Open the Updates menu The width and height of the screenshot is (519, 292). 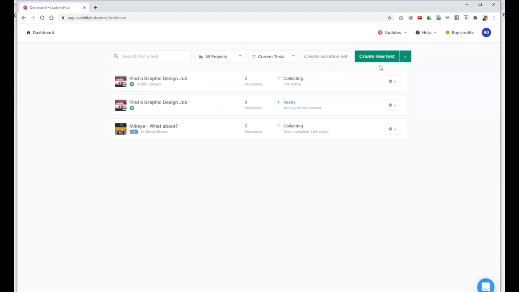click(x=392, y=32)
